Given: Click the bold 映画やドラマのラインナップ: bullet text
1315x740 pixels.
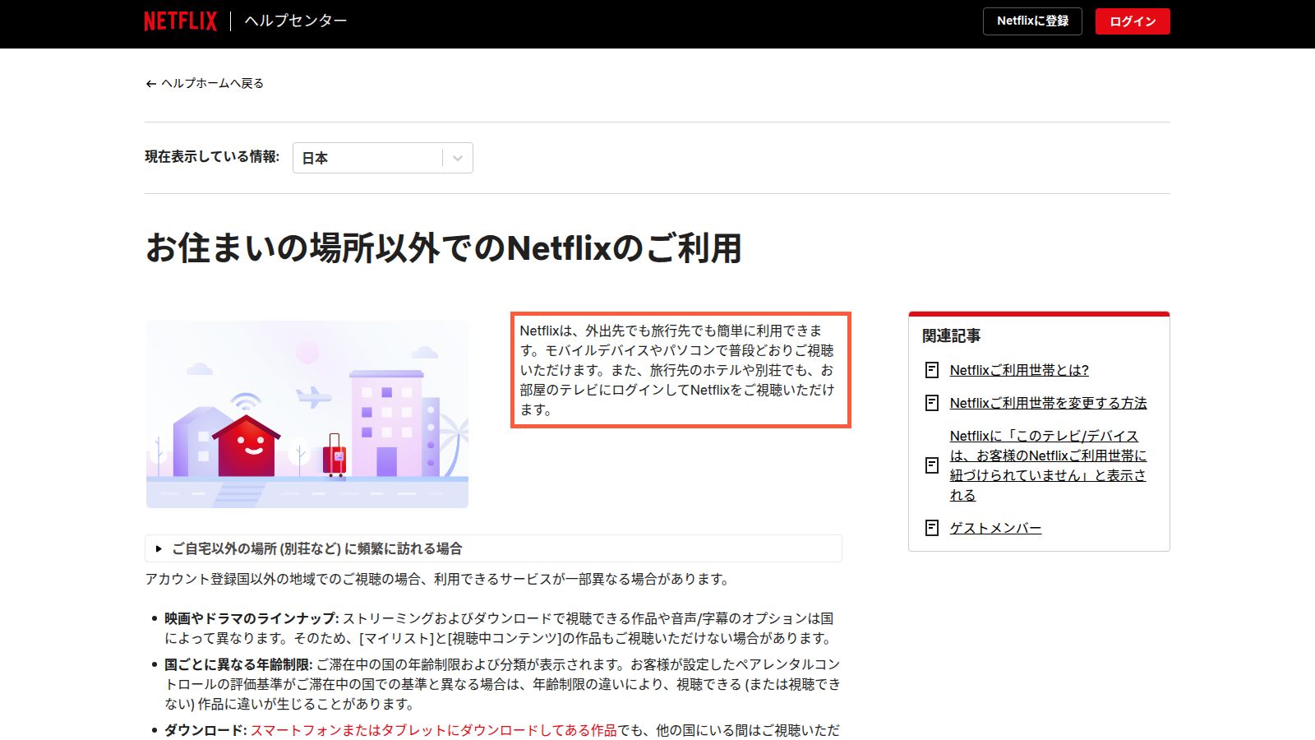Looking at the screenshot, I should click(251, 618).
